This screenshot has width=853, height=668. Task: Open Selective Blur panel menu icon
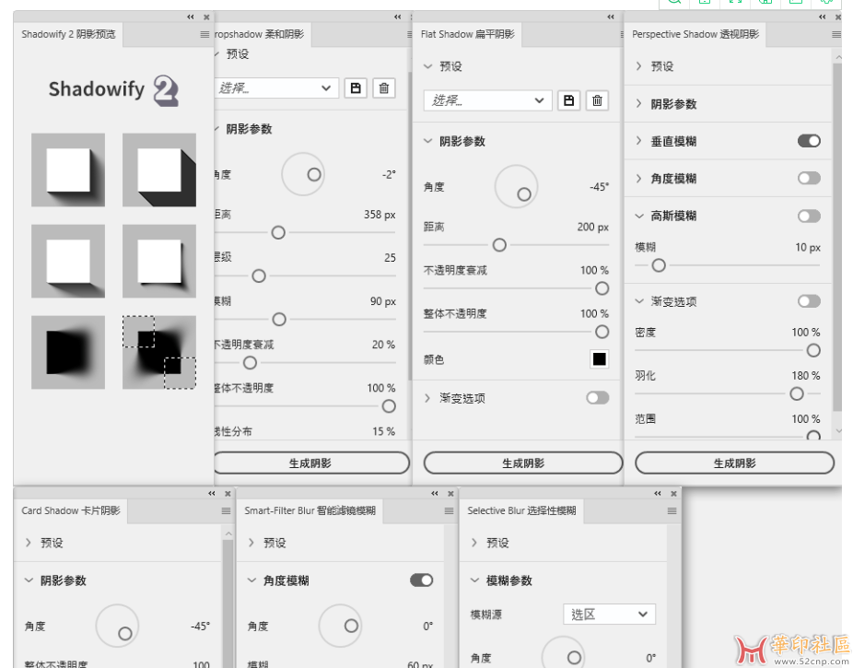672,510
